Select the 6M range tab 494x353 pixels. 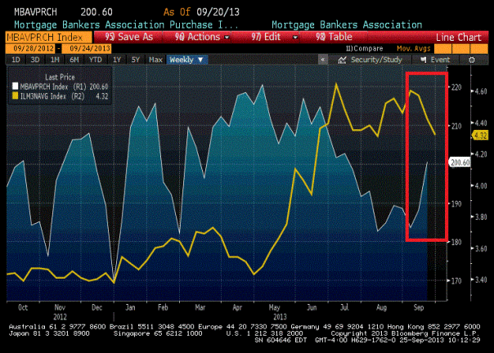(74, 60)
